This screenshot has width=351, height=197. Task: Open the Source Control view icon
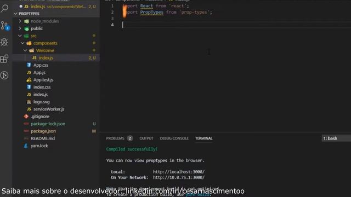5,26
